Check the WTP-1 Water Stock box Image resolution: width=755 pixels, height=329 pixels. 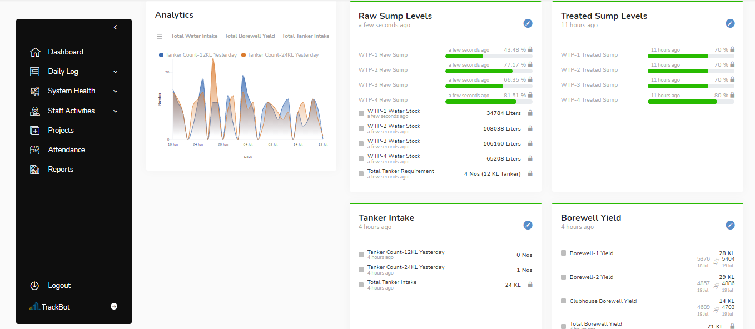[x=361, y=113]
